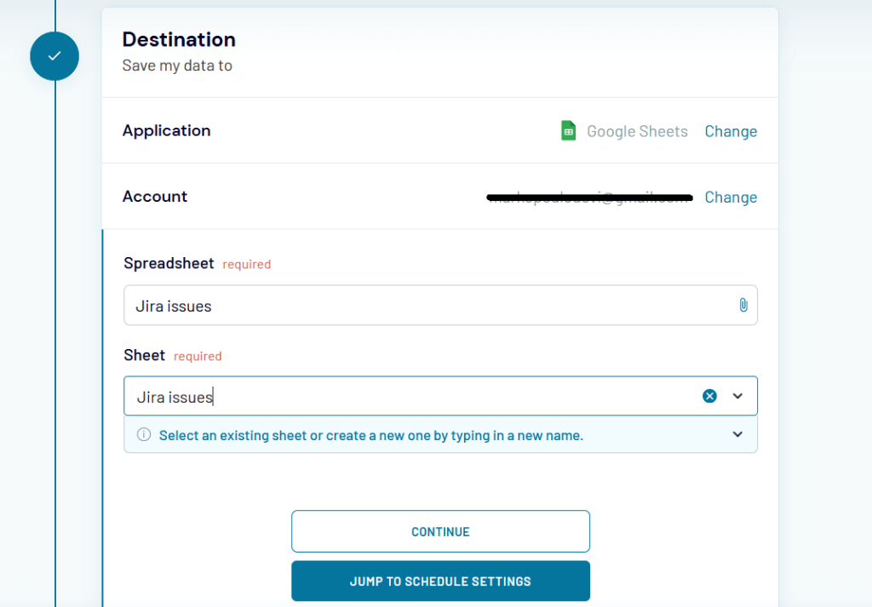Click the info icon beside sheet hint
The width and height of the screenshot is (872, 607).
click(x=144, y=435)
